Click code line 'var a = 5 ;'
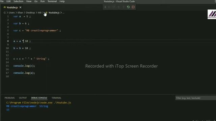 [22, 16]
